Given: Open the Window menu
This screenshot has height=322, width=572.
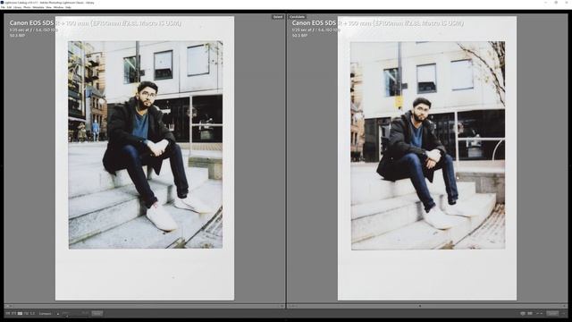Looking at the screenshot, I should [x=58, y=7].
